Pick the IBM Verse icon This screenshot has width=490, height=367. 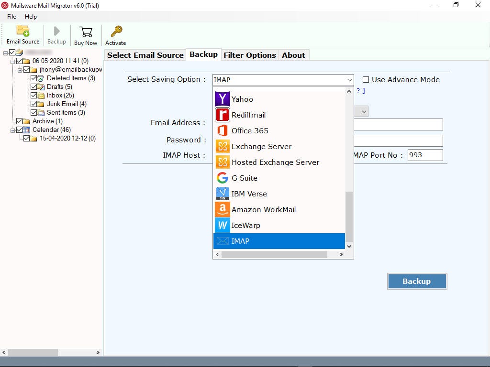click(x=222, y=194)
